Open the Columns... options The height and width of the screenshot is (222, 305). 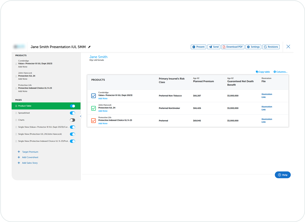click(x=280, y=72)
